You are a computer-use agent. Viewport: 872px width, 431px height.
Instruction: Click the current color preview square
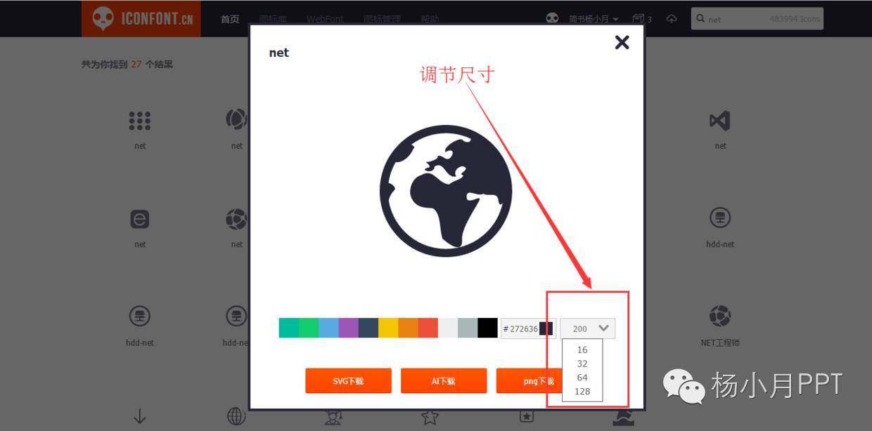[x=546, y=329]
